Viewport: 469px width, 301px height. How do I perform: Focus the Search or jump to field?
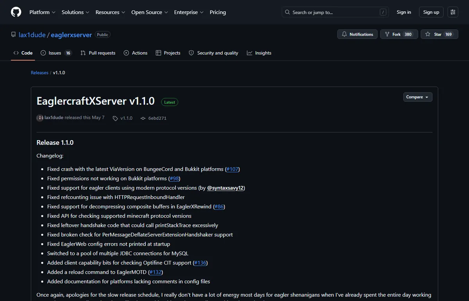click(336, 12)
